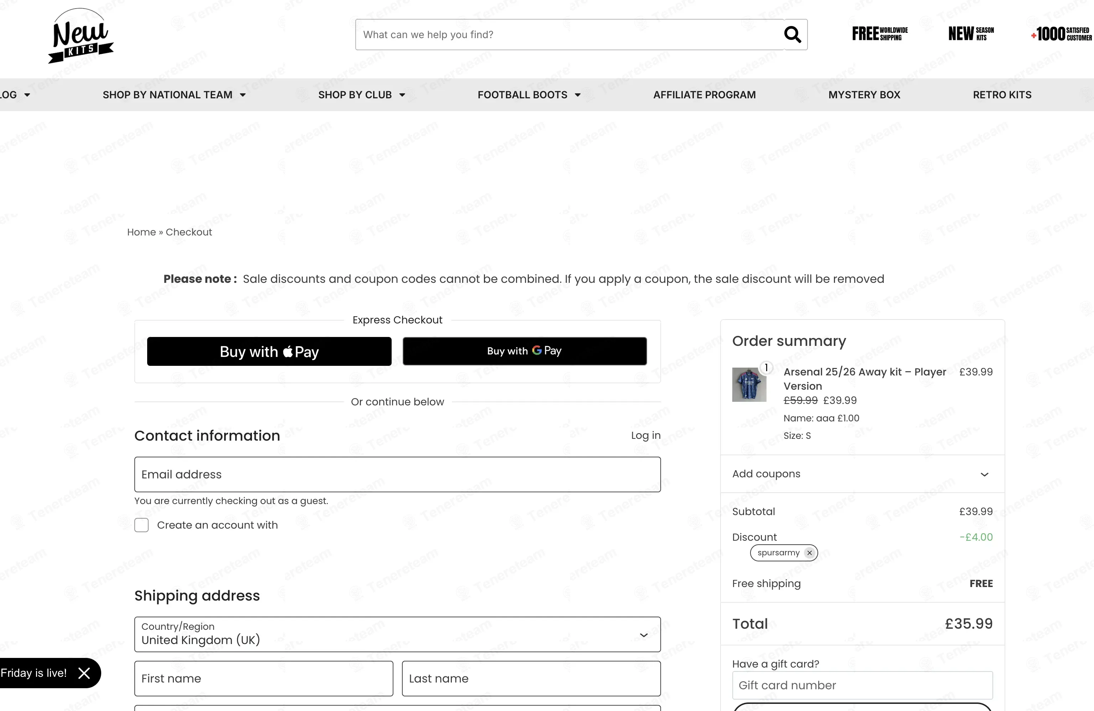Click the Home breadcrumb link
The height and width of the screenshot is (711, 1094).
(x=141, y=232)
